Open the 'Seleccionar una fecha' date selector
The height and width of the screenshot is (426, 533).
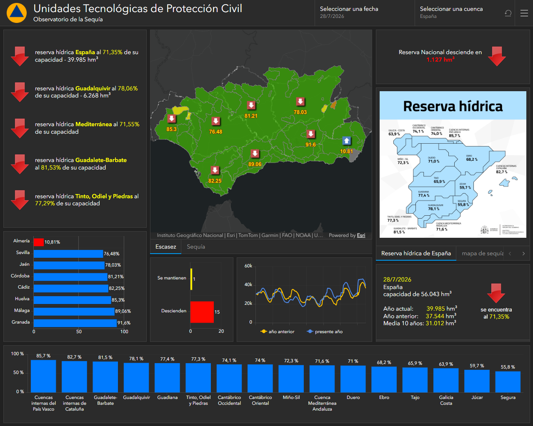point(365,13)
